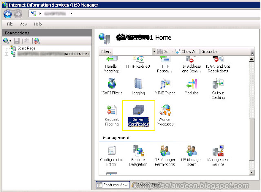Open the Logging feature
The height and width of the screenshot is (192, 261).
[x=138, y=86]
